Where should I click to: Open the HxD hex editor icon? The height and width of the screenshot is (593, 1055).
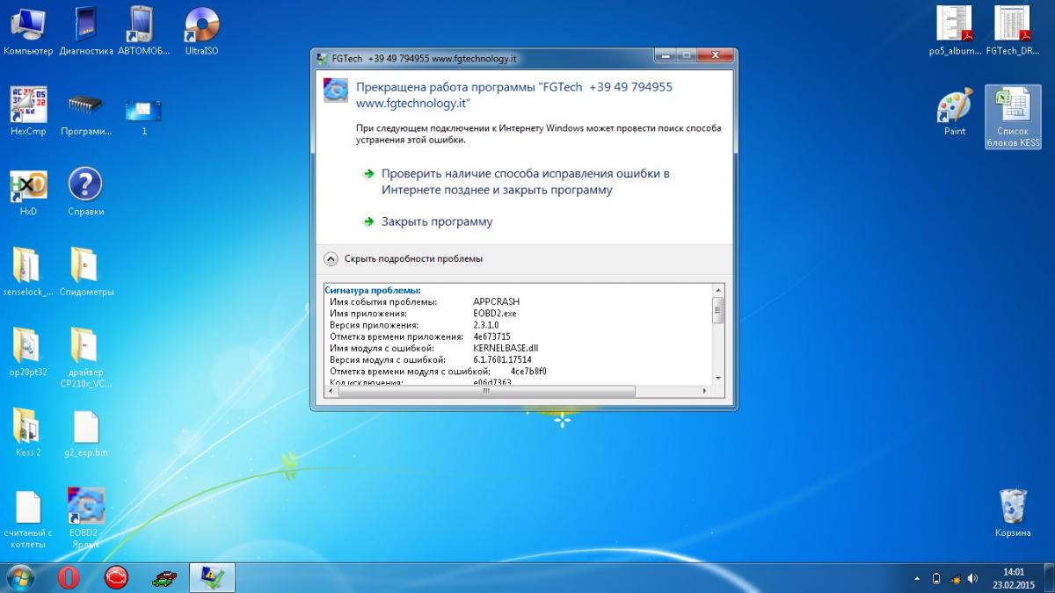pyautogui.click(x=28, y=186)
